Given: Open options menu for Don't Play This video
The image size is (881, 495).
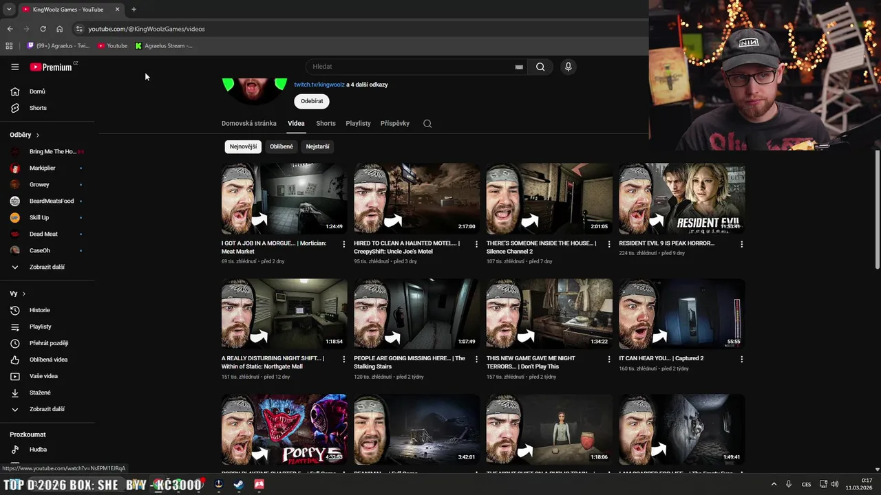Looking at the screenshot, I should 609,359.
